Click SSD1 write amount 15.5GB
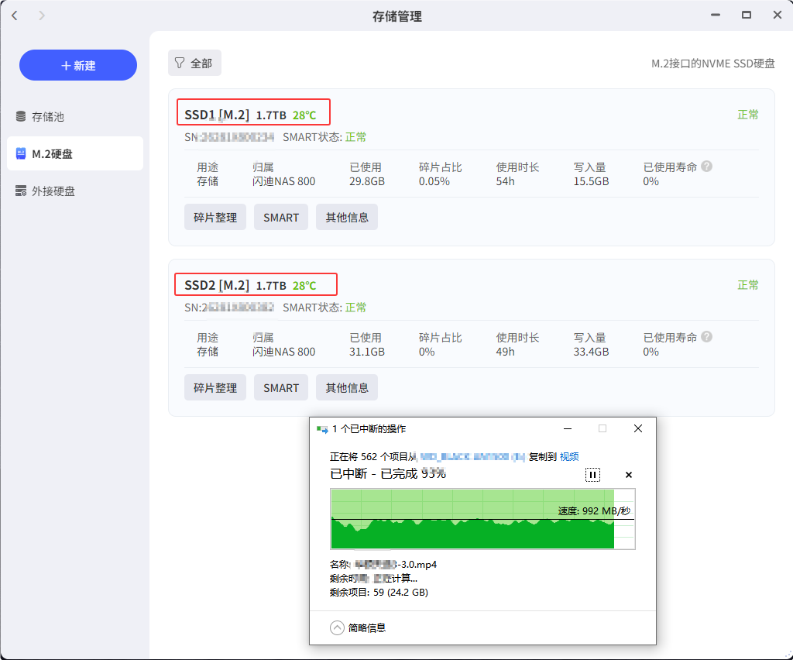 point(591,181)
